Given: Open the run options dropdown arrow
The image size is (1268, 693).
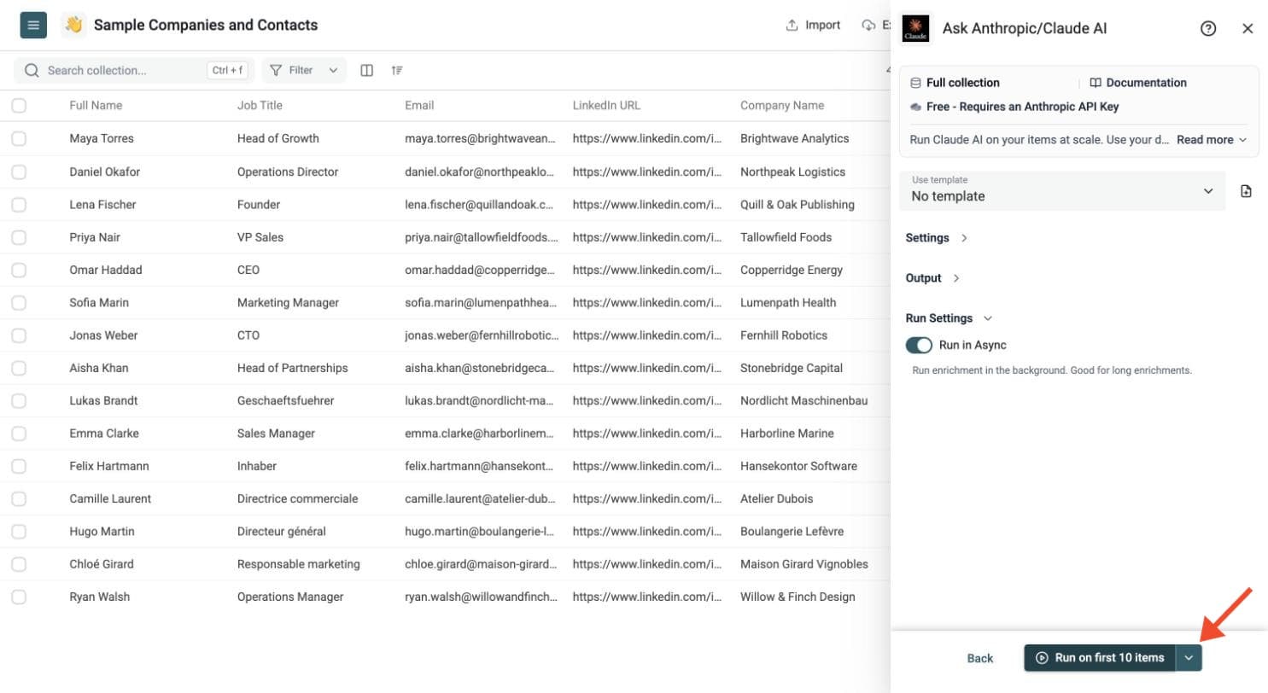Looking at the screenshot, I should 1189,658.
